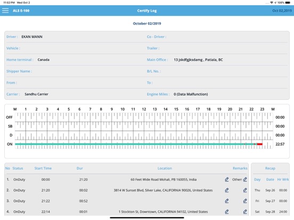Image resolution: width=294 pixels, height=220 pixels.
Task: Tap the Wi-Fi icon in status bar
Action: [x=272, y=3]
